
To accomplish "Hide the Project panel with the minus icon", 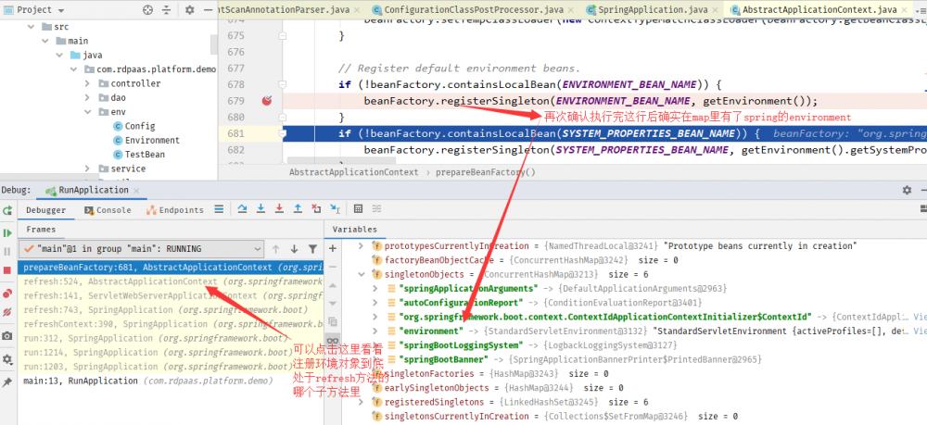I will tap(207, 9).
